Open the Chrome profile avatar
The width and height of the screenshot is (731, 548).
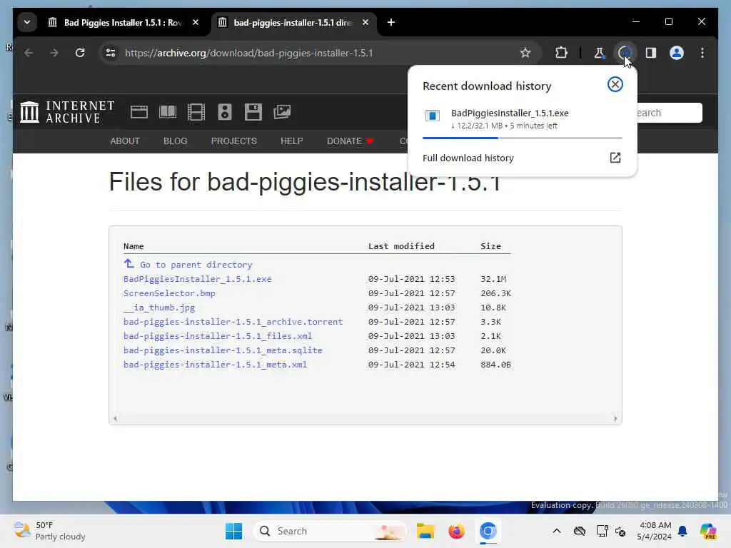677,53
